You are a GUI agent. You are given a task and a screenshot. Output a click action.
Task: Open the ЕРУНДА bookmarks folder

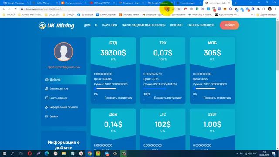(x=68, y=14)
